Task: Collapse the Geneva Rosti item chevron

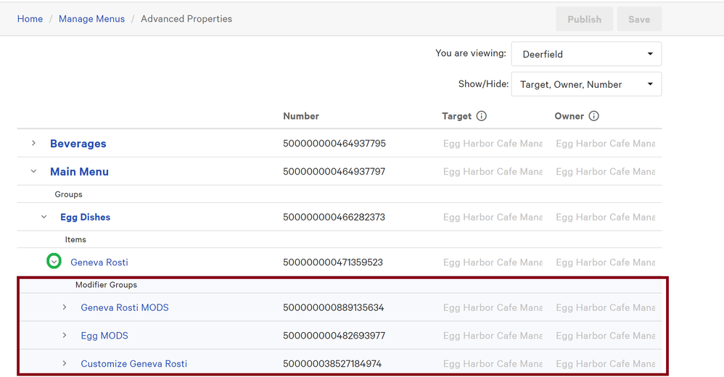Action: pos(54,261)
